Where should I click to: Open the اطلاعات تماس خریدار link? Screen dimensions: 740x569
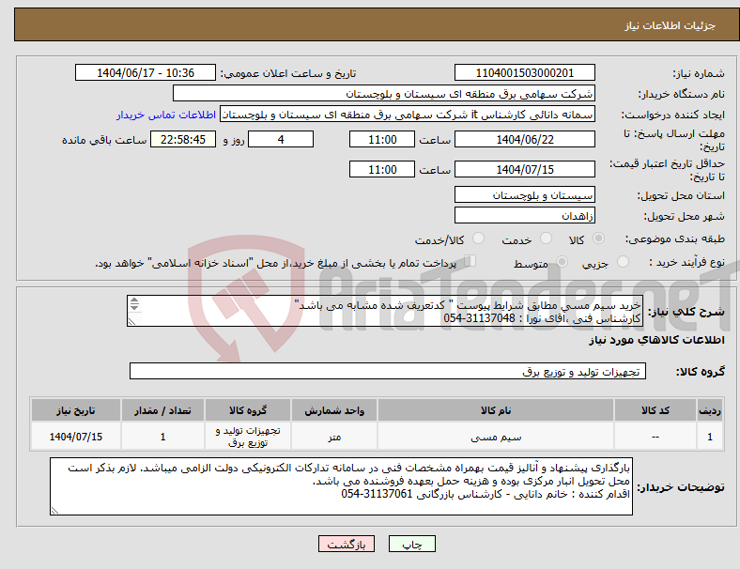point(166,115)
